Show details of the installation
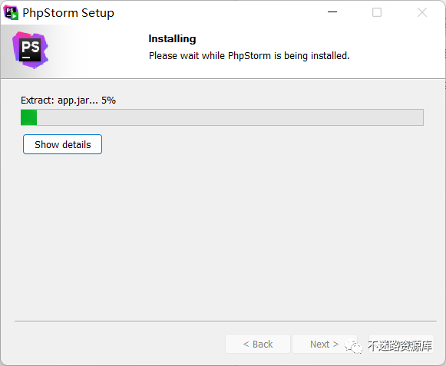Image resolution: width=446 pixels, height=366 pixels. click(63, 144)
